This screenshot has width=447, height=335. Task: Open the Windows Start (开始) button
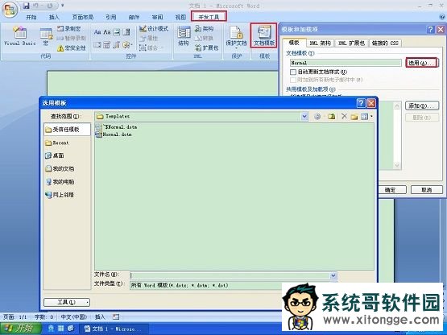click(x=20, y=329)
